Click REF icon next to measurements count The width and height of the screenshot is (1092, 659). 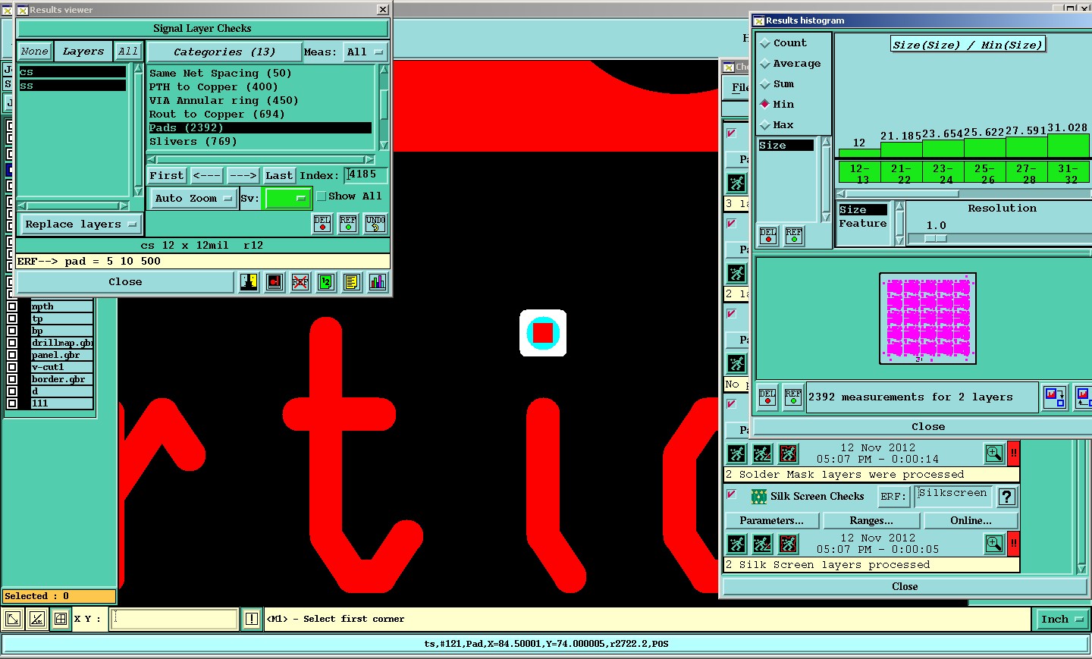[x=793, y=397]
